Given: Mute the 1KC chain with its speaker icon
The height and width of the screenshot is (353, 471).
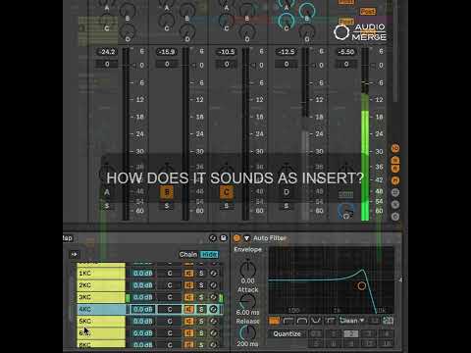Looking at the screenshot, I should pyautogui.click(x=188, y=274).
